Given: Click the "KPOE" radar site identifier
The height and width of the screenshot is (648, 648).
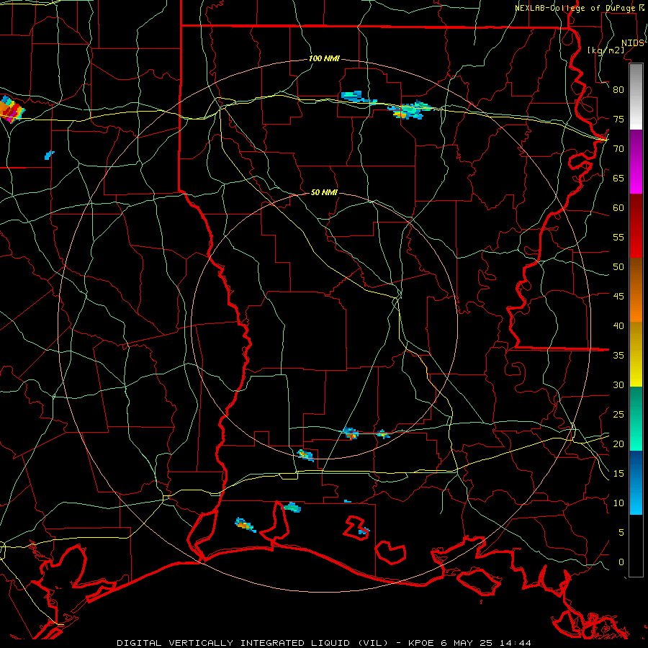Looking at the screenshot, I should tap(421, 643).
